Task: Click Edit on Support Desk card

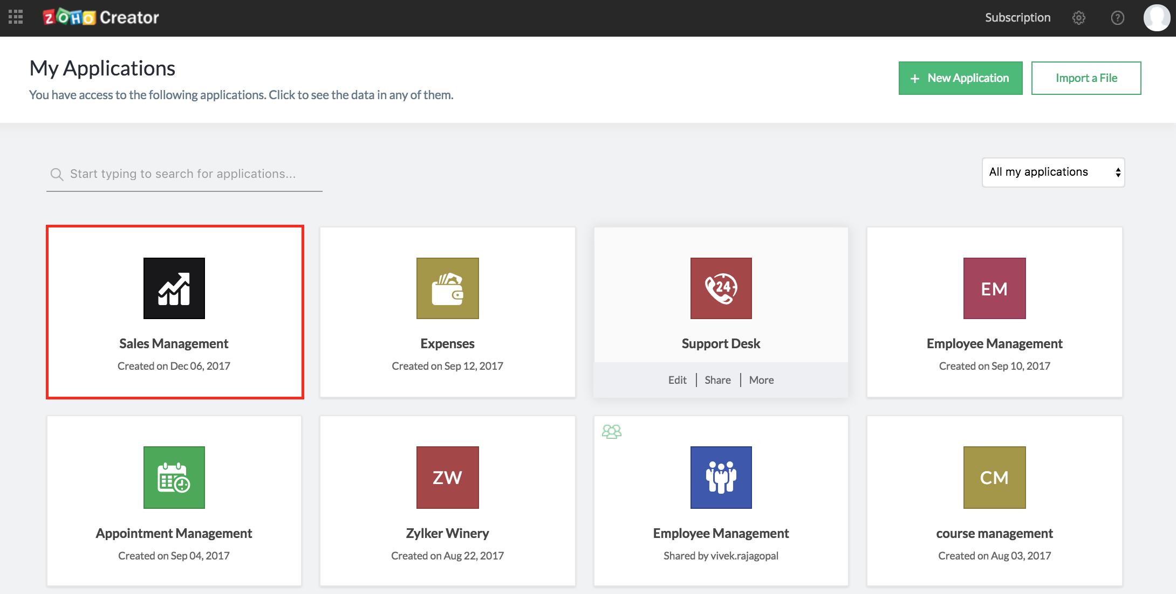Action: coord(678,380)
